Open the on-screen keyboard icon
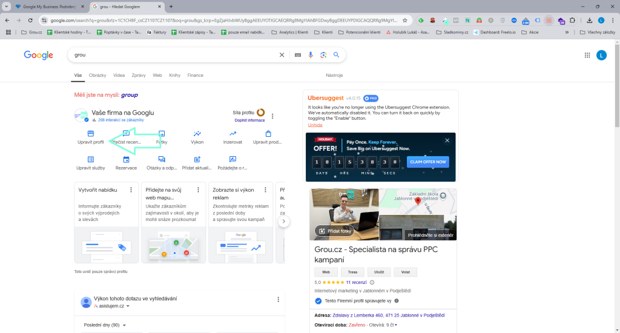Viewport: 620px width, 333px height. coord(298,55)
